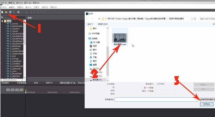The width and height of the screenshot is (215, 117).
Task: Open the 工具(T) menu
Action: coord(36,7)
